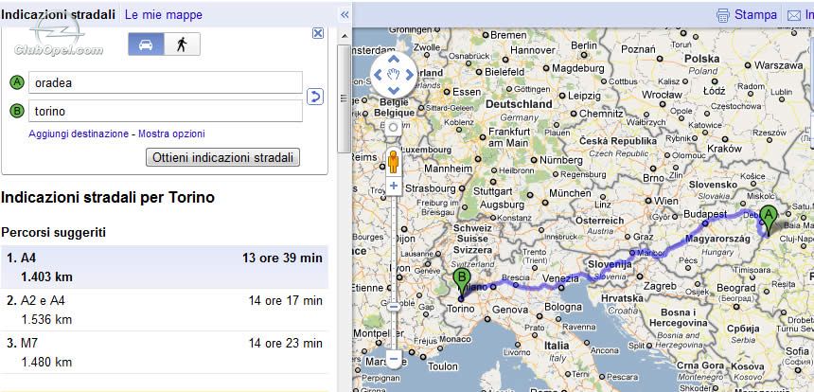The width and height of the screenshot is (814, 392).
Task: Pan the map left with the arrow
Action: (x=378, y=74)
